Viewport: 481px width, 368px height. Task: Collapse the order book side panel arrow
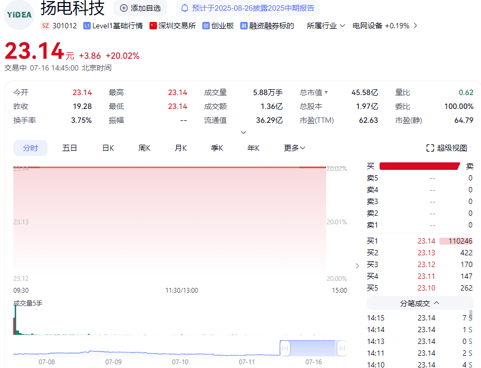coord(357,265)
